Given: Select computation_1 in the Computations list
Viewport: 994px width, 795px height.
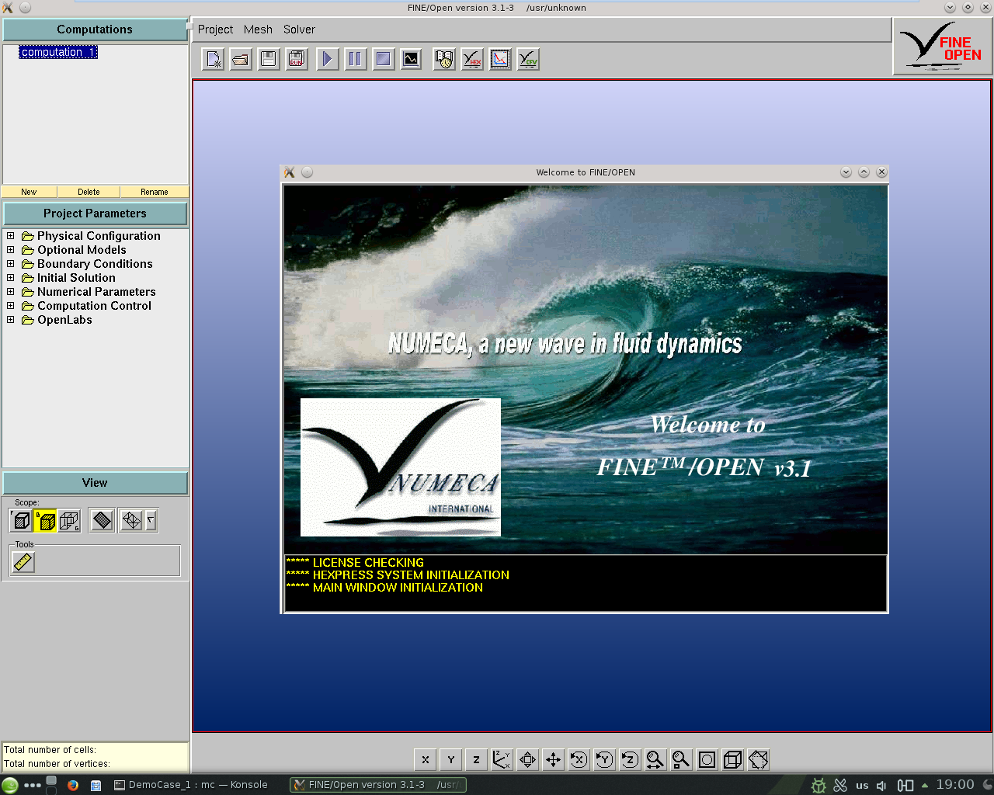Looking at the screenshot, I should [x=58, y=52].
